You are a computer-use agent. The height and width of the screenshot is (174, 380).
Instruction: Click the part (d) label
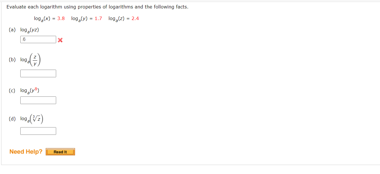pos(12,118)
